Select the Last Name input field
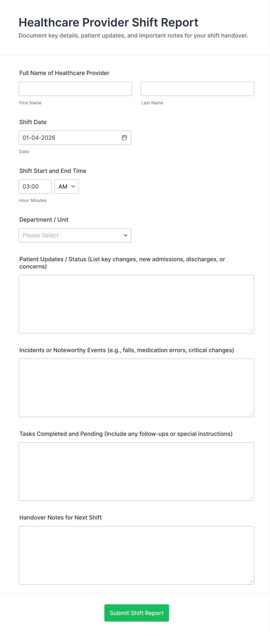The height and width of the screenshot is (636, 270). pos(197,89)
